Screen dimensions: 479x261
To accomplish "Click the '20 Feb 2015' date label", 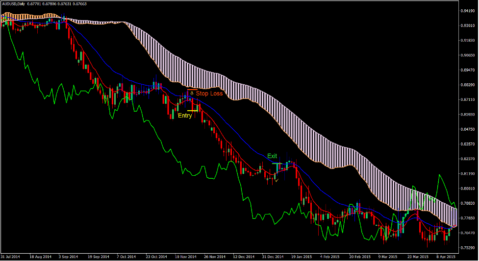I will [x=359, y=257].
